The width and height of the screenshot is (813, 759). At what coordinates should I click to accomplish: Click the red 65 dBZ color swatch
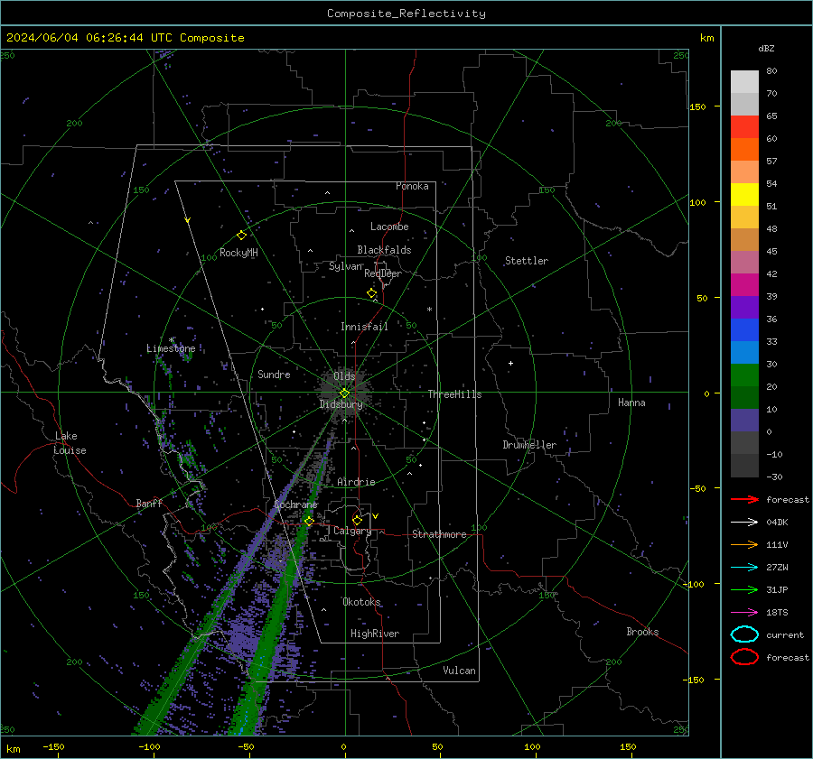coord(744,127)
